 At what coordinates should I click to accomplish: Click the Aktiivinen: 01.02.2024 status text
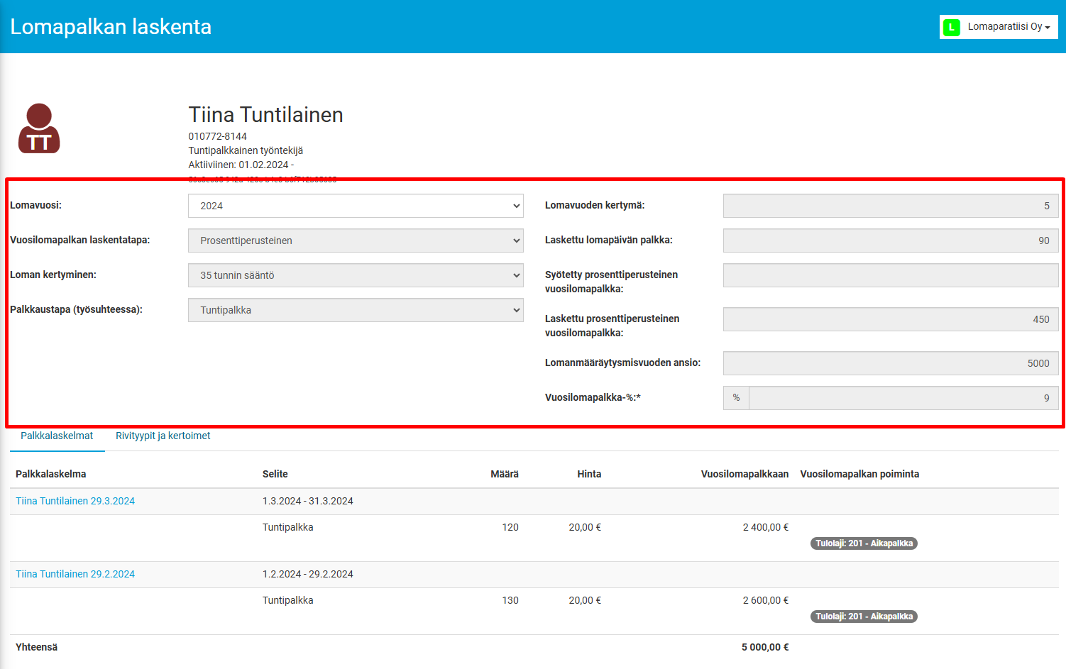[x=241, y=165]
